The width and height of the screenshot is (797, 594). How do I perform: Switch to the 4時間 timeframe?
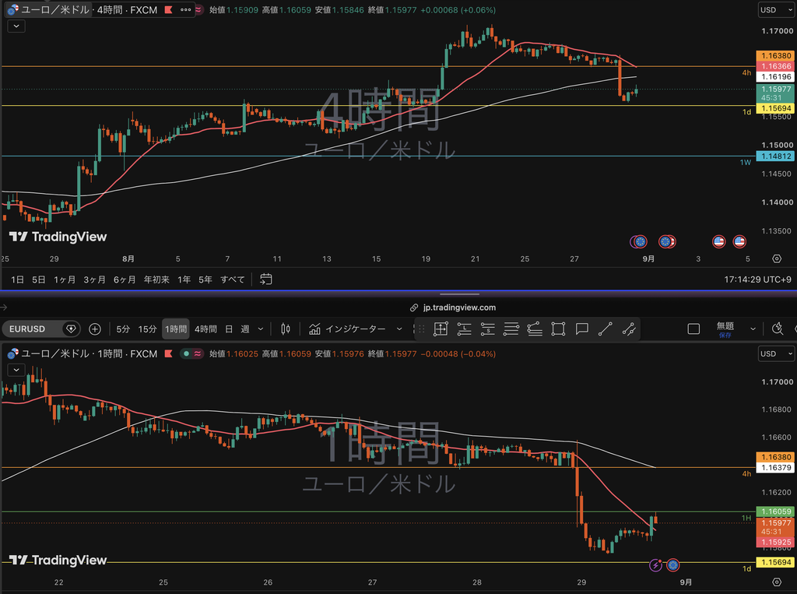coord(205,329)
